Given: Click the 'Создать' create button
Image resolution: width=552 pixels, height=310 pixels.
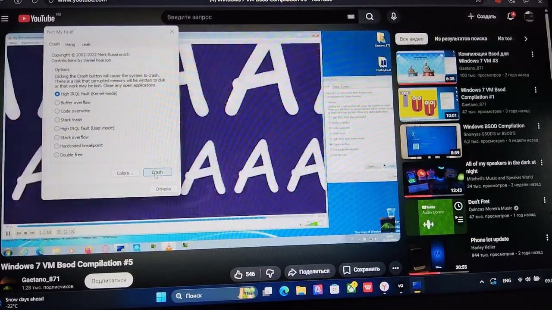Looking at the screenshot, I should click(x=482, y=16).
